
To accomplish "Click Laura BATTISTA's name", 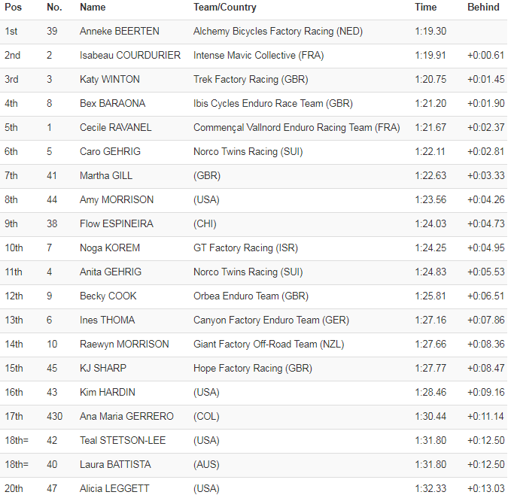I will point(114,464).
